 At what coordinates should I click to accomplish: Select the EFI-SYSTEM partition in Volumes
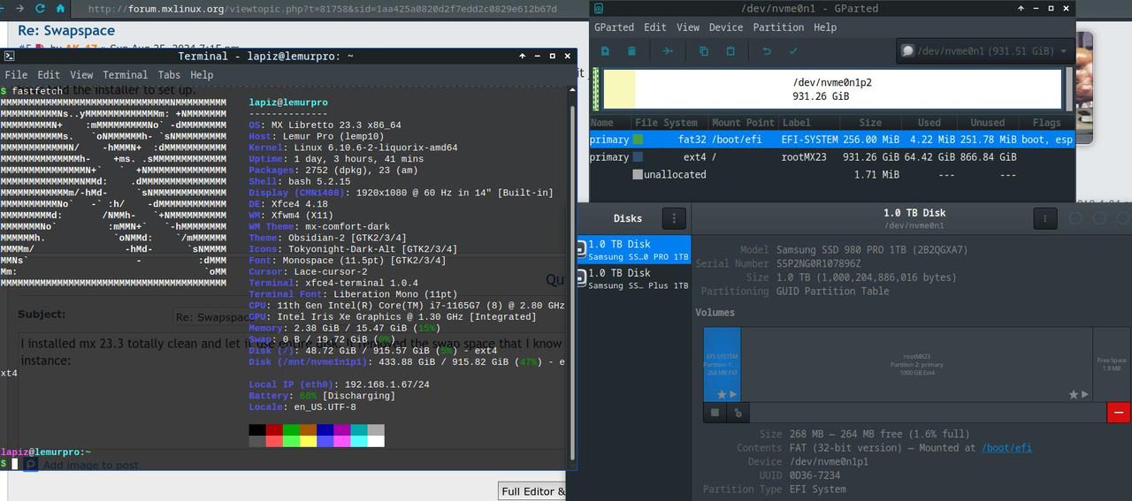point(722,365)
